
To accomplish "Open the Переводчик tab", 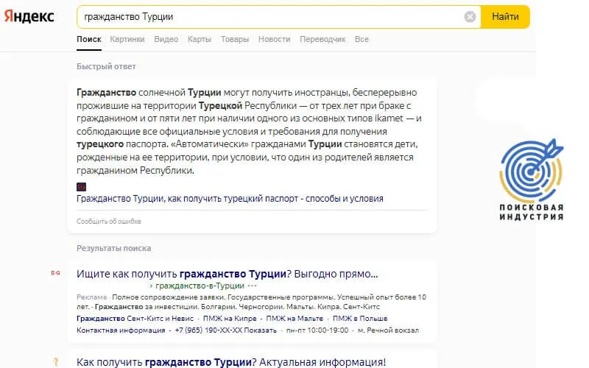I will coord(322,40).
